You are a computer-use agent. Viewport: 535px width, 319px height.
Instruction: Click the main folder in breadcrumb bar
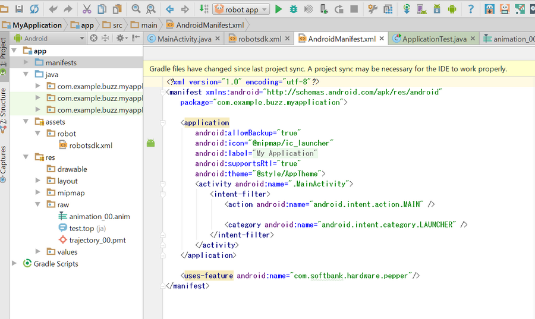click(149, 25)
